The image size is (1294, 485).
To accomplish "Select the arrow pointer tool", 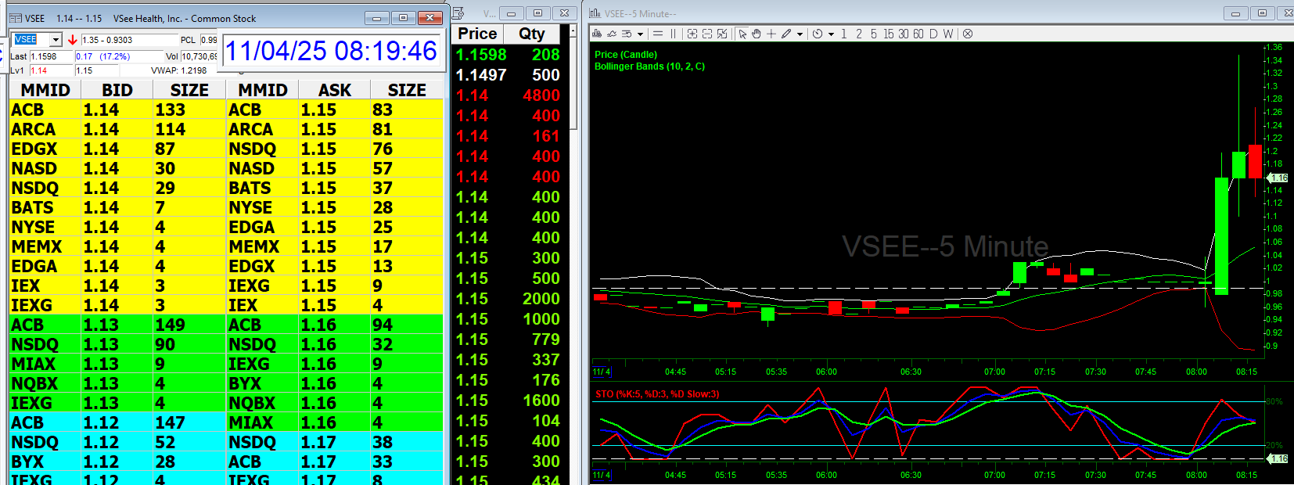I will [x=742, y=34].
